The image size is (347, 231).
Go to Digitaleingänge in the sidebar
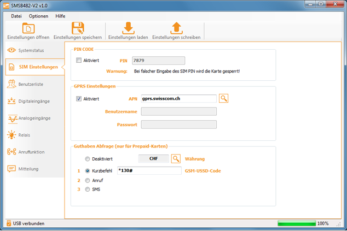click(32, 101)
